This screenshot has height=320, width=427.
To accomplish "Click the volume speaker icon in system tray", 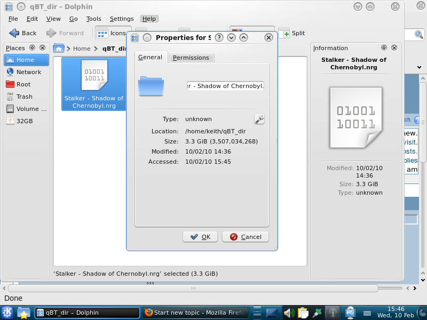I will coord(289,313).
